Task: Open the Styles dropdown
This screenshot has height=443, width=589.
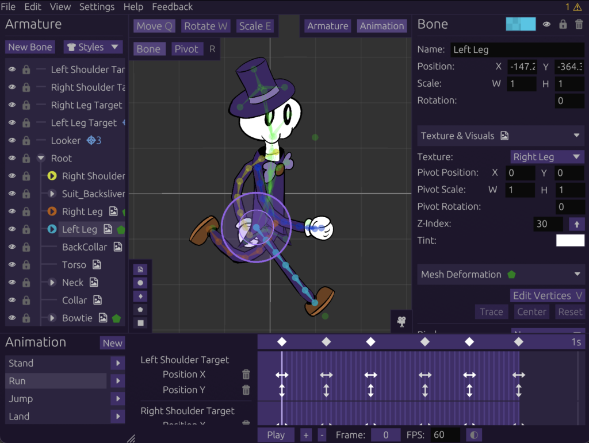Action: pos(93,47)
